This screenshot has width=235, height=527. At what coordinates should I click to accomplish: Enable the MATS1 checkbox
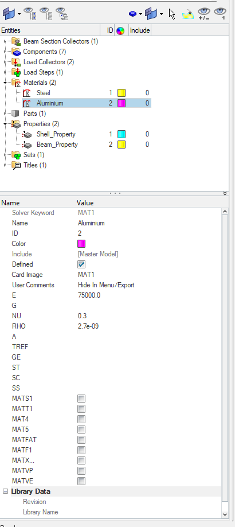[x=81, y=399]
